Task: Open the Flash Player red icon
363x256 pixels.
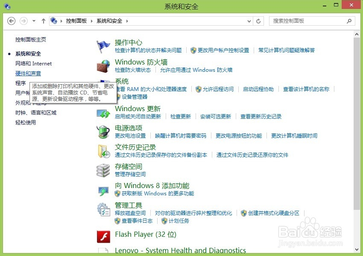Action: click(103, 236)
